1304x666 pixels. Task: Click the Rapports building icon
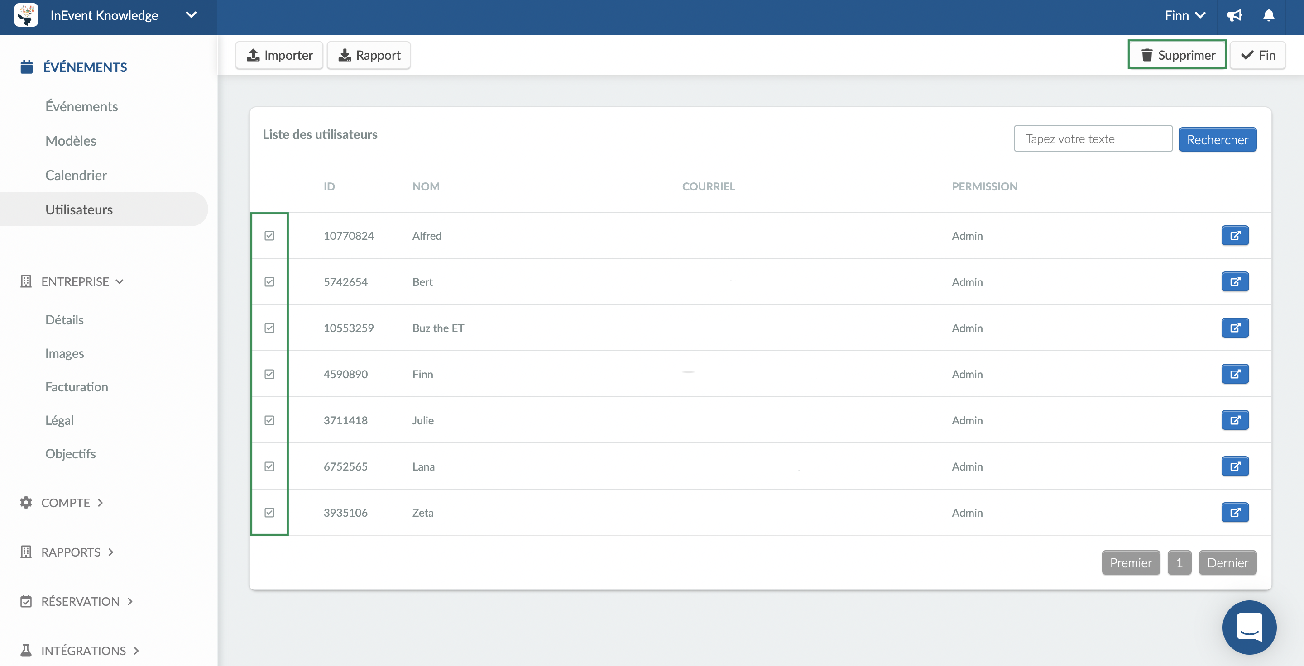[x=26, y=552]
